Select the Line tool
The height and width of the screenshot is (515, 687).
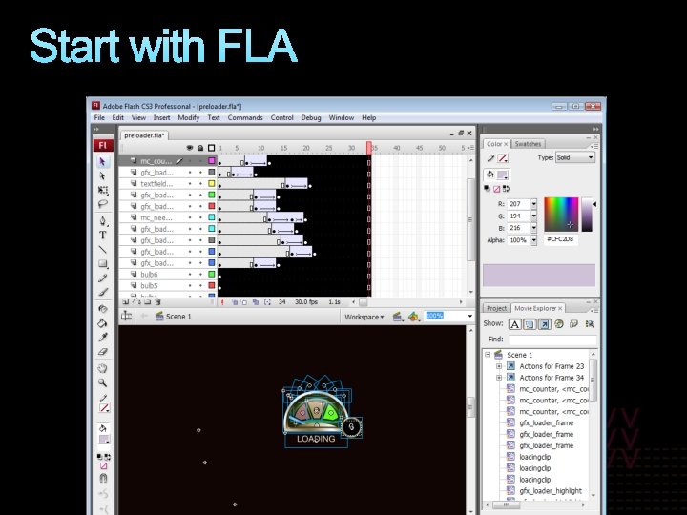coord(102,250)
